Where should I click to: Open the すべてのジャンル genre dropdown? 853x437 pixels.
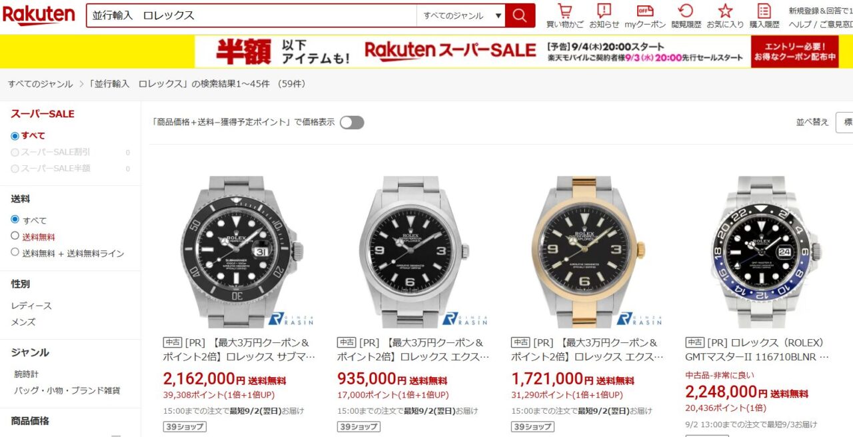(x=460, y=15)
